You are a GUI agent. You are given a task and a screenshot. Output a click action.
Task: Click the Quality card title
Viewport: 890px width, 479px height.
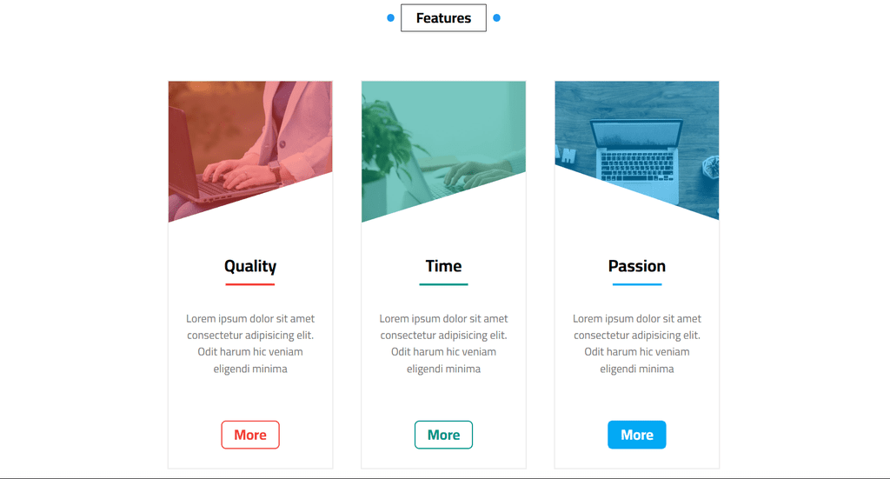[x=250, y=266]
